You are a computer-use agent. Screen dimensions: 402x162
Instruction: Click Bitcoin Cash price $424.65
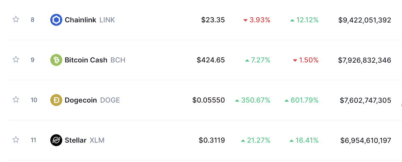pos(211,60)
